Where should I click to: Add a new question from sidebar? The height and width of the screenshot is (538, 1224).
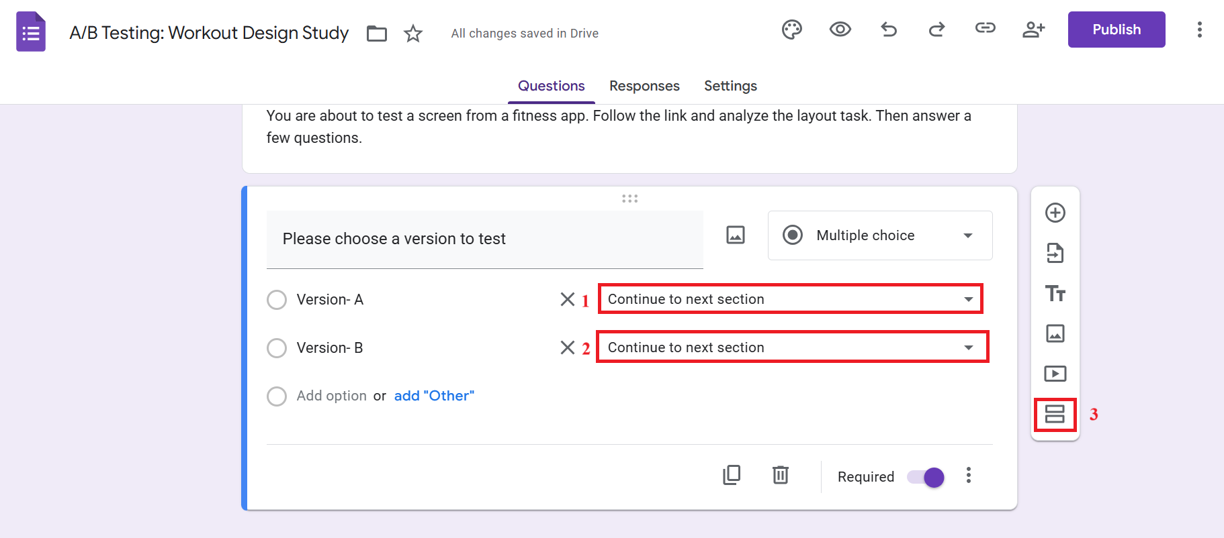pyautogui.click(x=1055, y=213)
